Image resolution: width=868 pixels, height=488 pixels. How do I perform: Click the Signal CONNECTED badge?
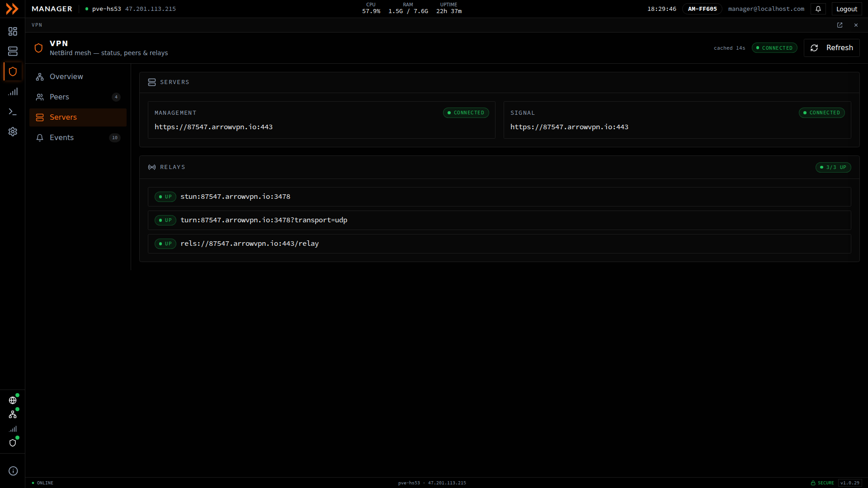[821, 113]
